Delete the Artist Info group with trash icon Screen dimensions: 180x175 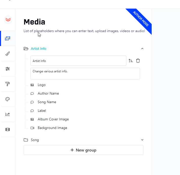(138, 61)
